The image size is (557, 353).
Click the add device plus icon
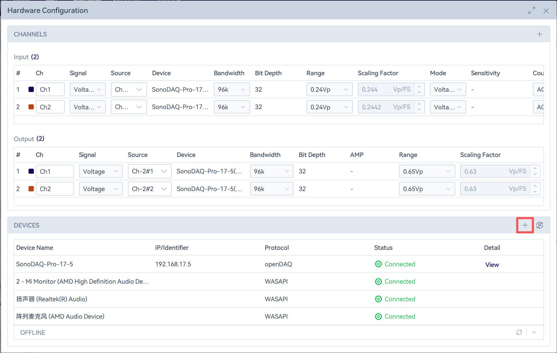[525, 225]
